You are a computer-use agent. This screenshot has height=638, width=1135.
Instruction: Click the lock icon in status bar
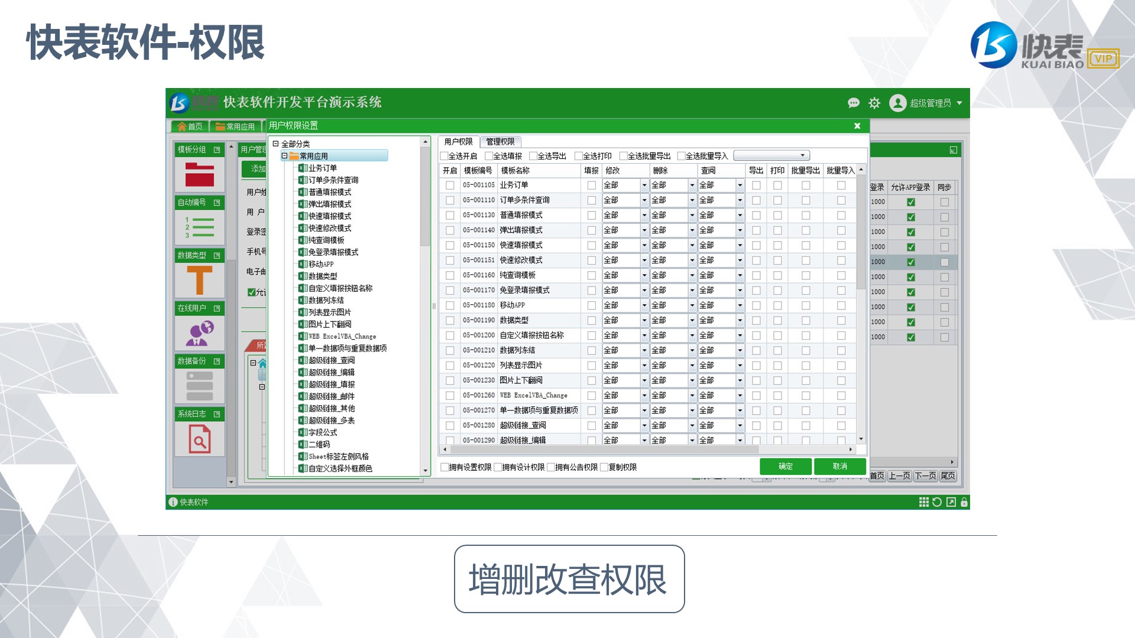964,502
